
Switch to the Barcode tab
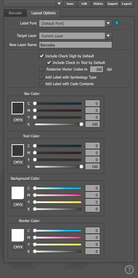point(15,13)
